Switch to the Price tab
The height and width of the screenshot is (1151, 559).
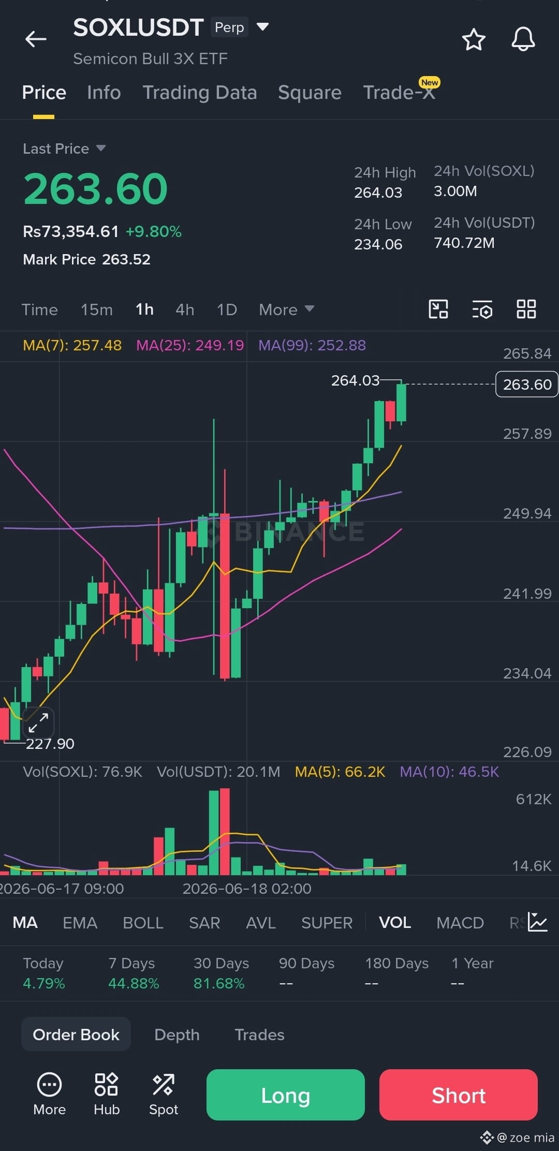[44, 92]
